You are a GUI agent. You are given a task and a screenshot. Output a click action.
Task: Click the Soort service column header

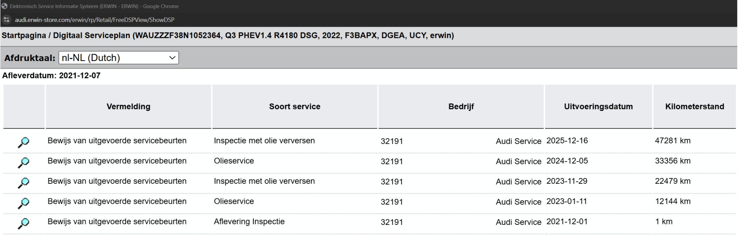tap(294, 107)
